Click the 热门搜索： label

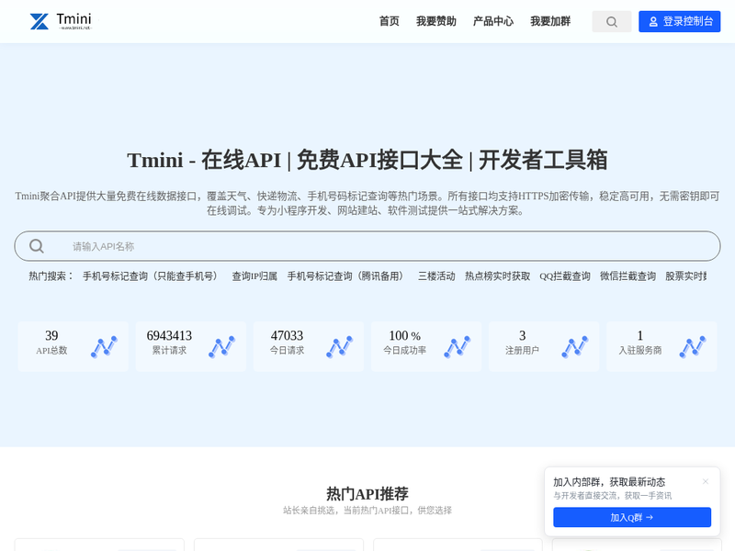pos(51,276)
